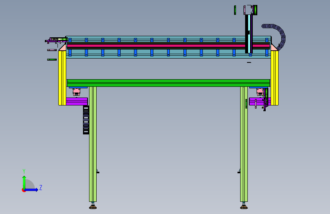Click the red X axis dot on triad
The width and height of the screenshot is (330, 214).
click(x=23, y=190)
